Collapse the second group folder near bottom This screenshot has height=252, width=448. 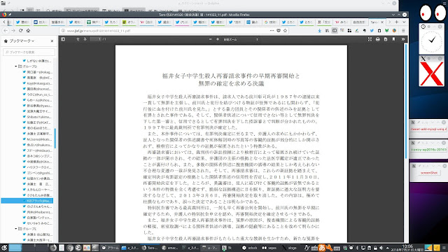click(16, 229)
